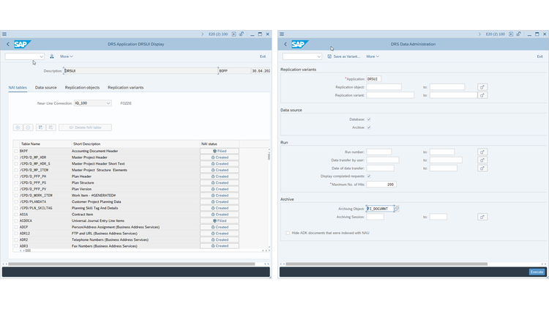Open multiple selection for Archiving Session

pos(482,217)
